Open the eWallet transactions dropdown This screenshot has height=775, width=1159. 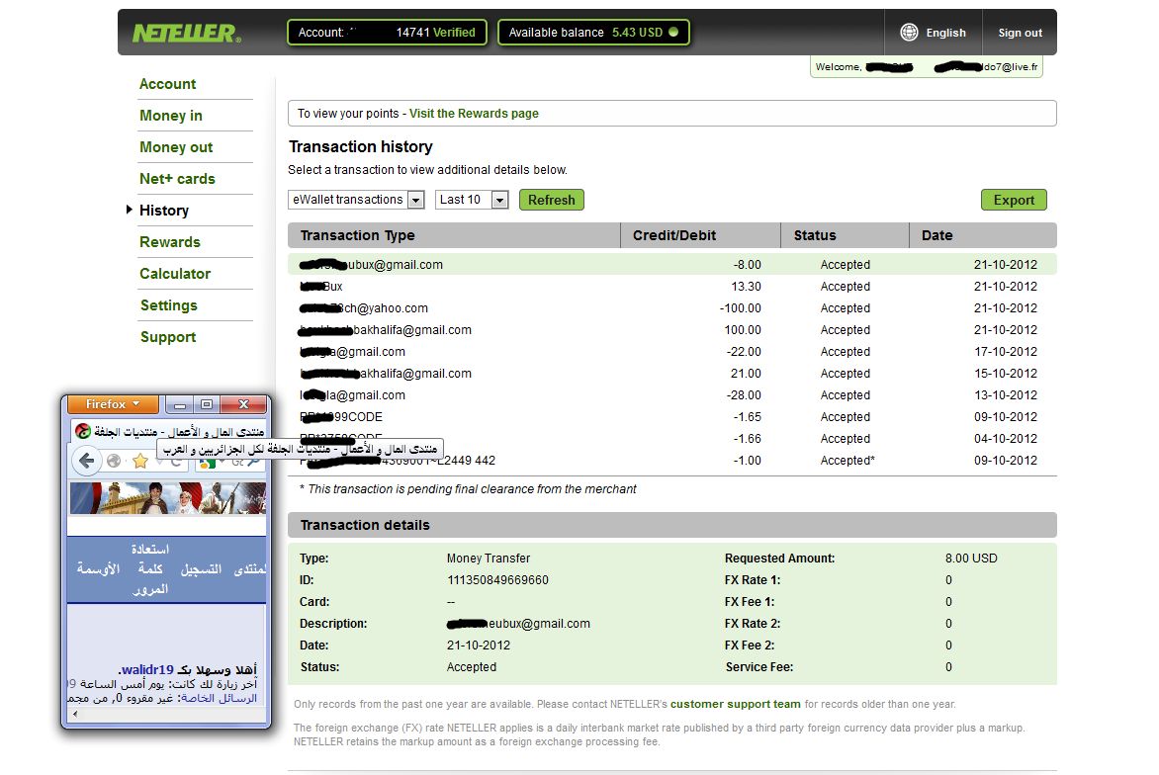pyautogui.click(x=356, y=200)
